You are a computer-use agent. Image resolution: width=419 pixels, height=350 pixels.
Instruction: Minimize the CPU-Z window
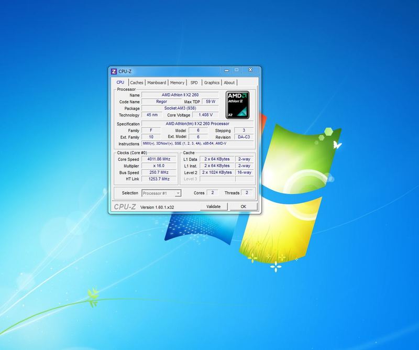coord(227,70)
